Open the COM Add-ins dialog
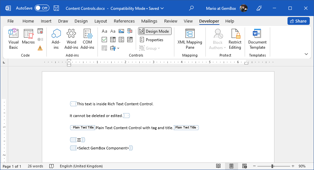314x170 pixels. tap(87, 39)
